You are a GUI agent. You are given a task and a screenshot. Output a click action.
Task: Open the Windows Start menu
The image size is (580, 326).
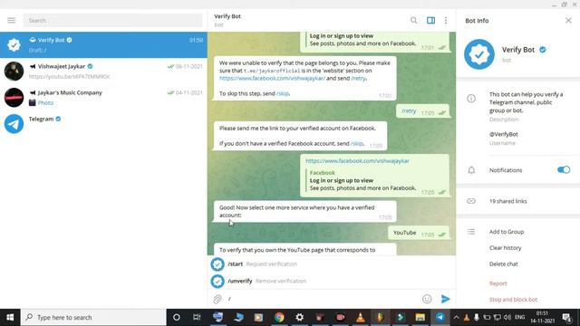[10, 317]
